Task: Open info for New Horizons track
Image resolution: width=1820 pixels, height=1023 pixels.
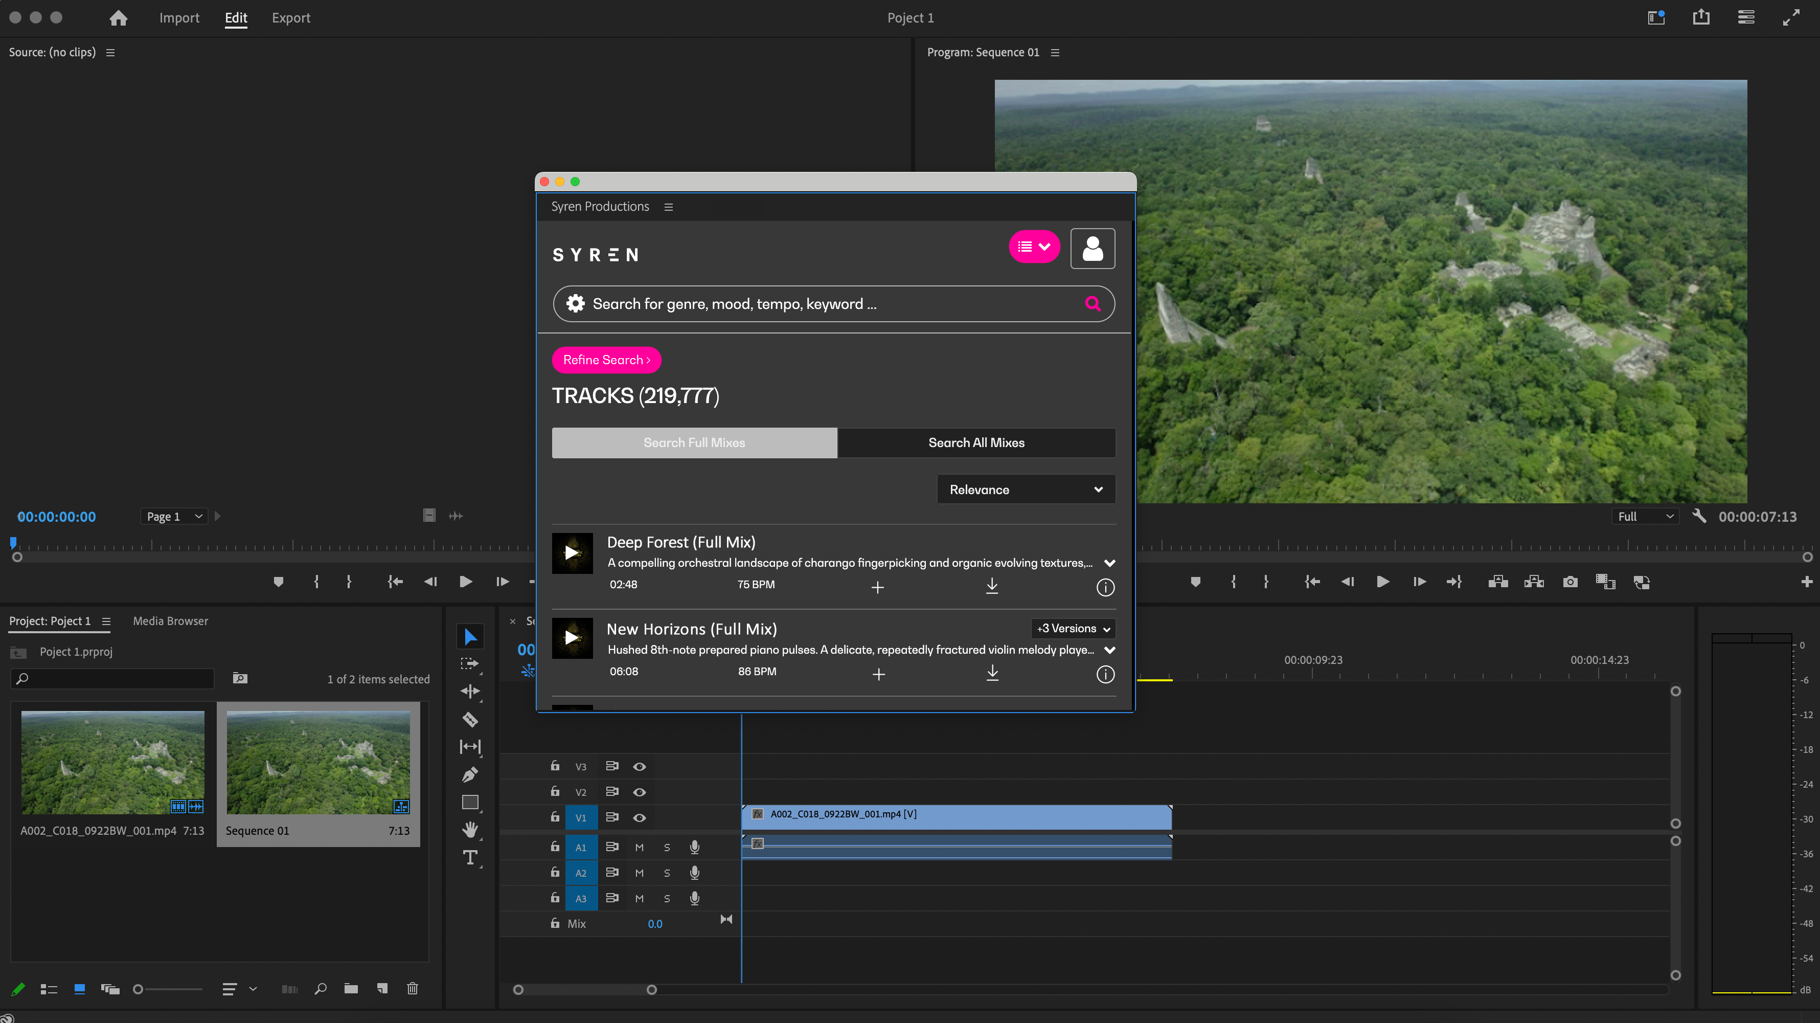Action: click(1105, 674)
